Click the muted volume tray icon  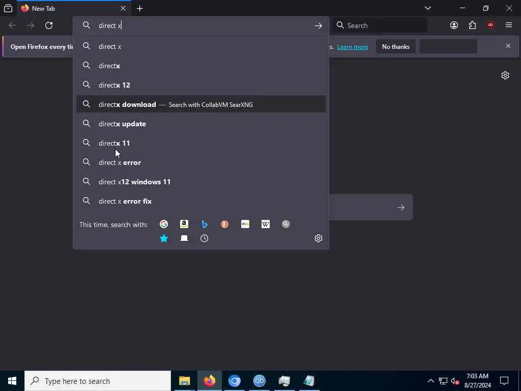455,381
